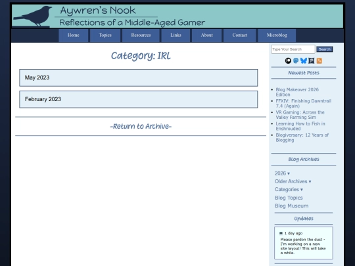Open FFXIV: Finishing Dawntrail 7.4 post
The height and width of the screenshot is (266, 355).
(x=303, y=103)
